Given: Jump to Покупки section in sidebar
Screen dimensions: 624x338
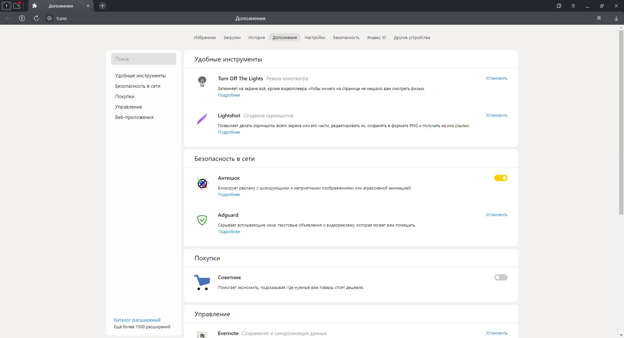Looking at the screenshot, I should 125,97.
